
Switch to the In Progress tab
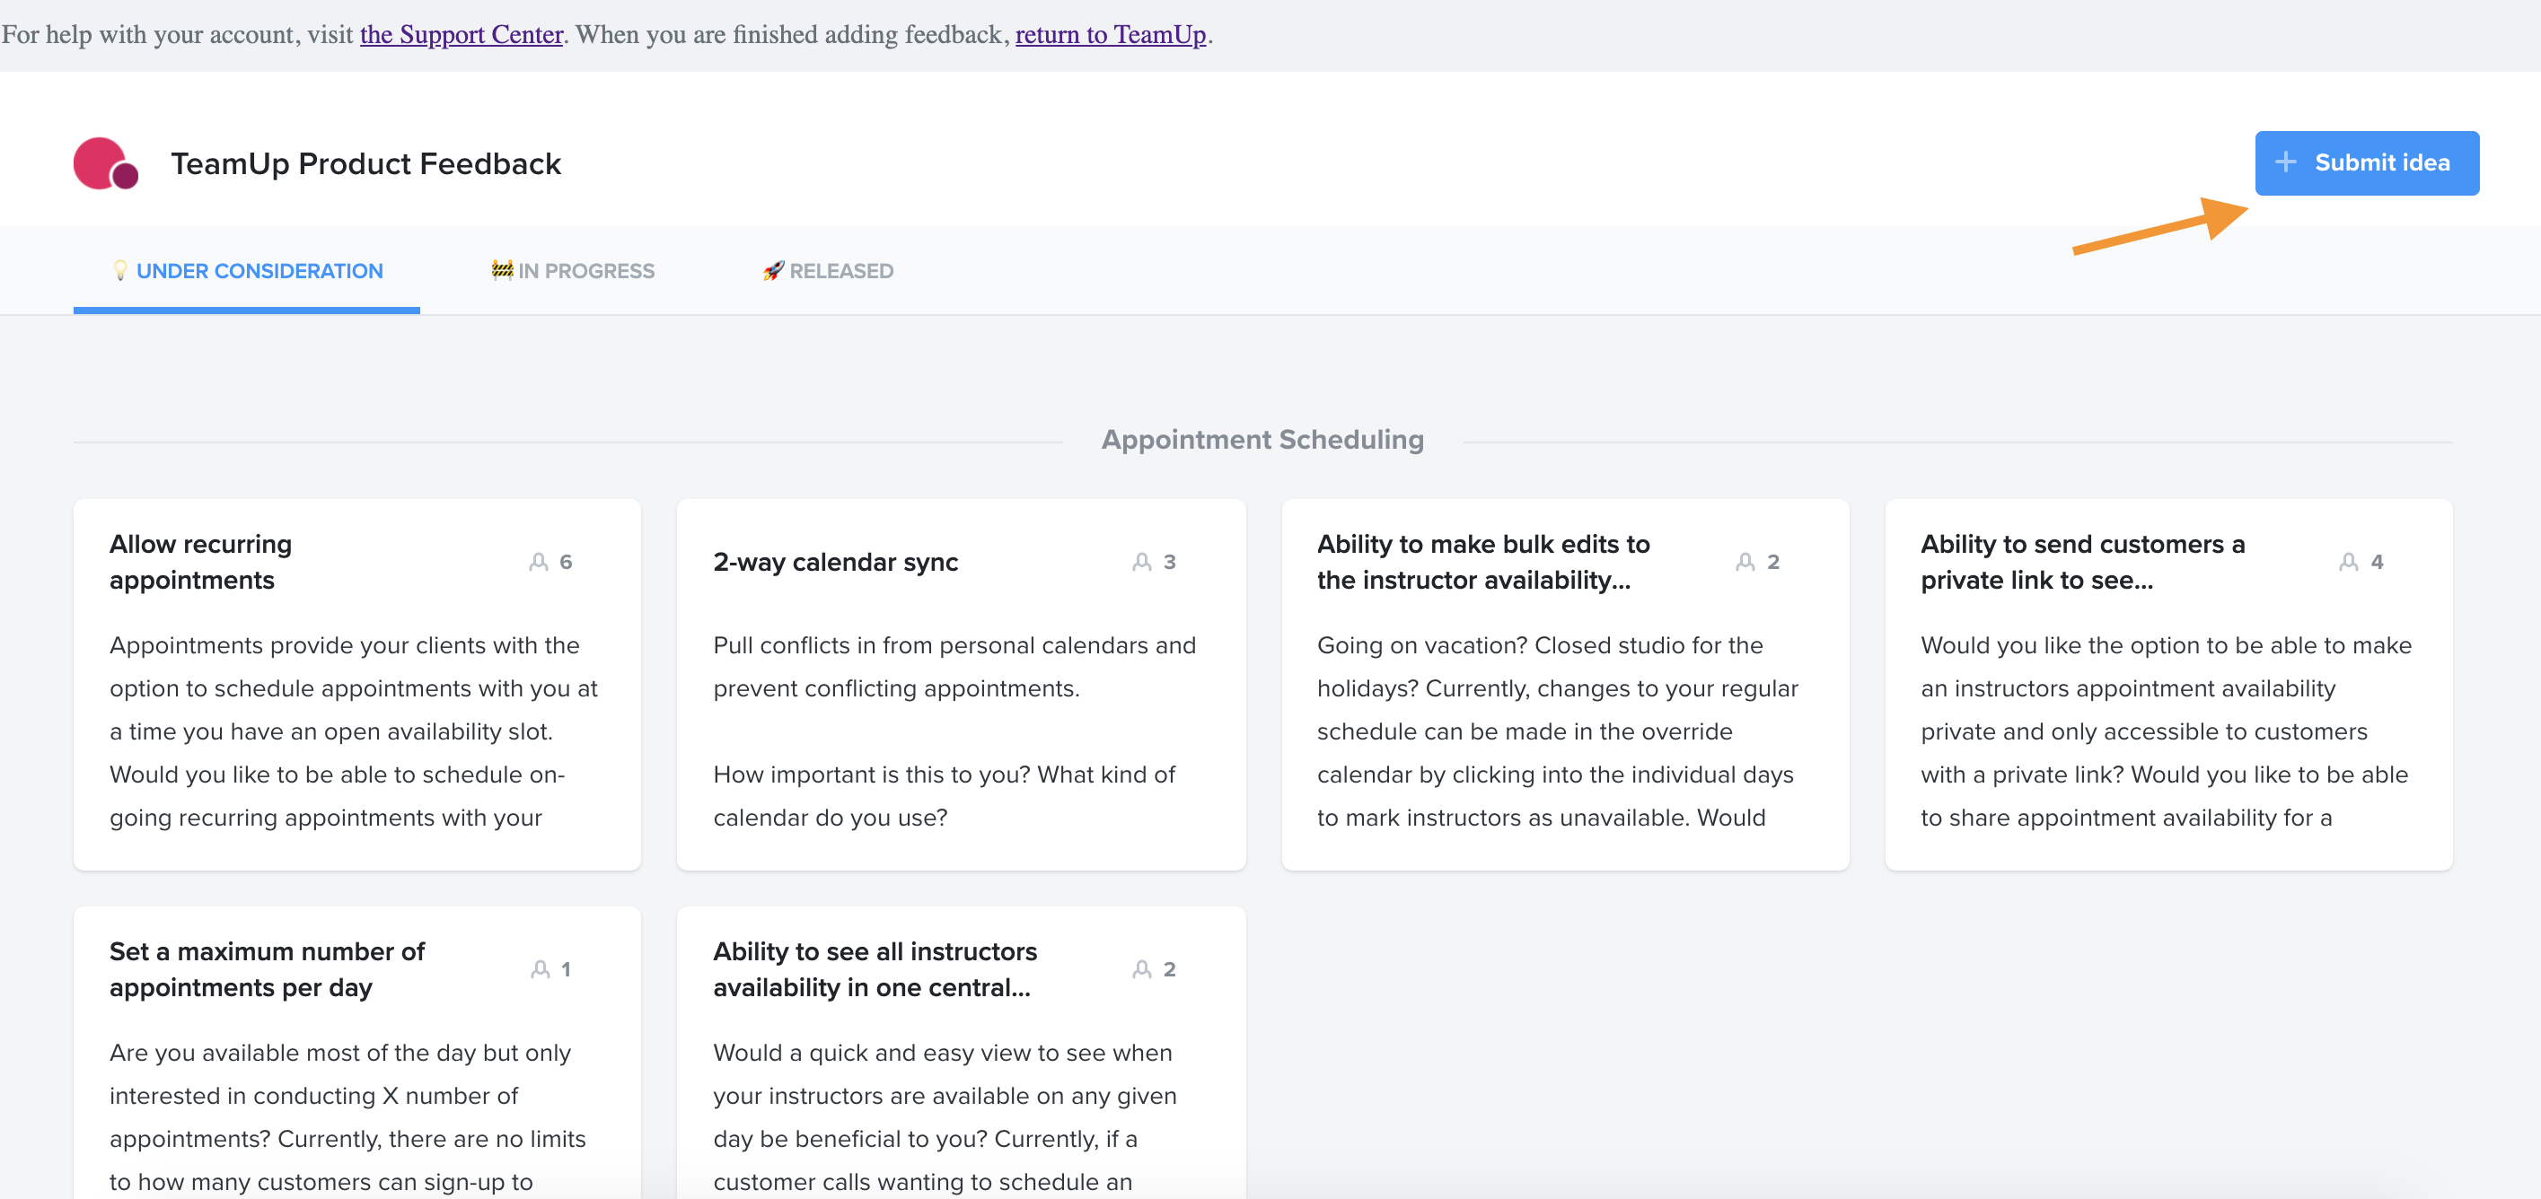586,271
